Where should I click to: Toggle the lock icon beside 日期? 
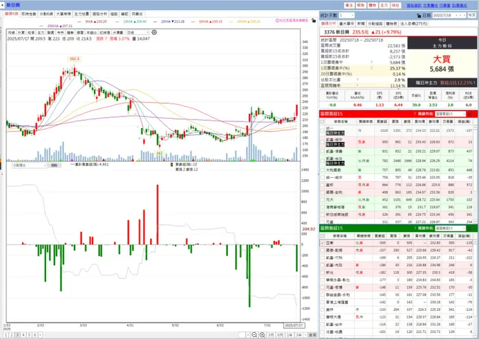coord(419,16)
